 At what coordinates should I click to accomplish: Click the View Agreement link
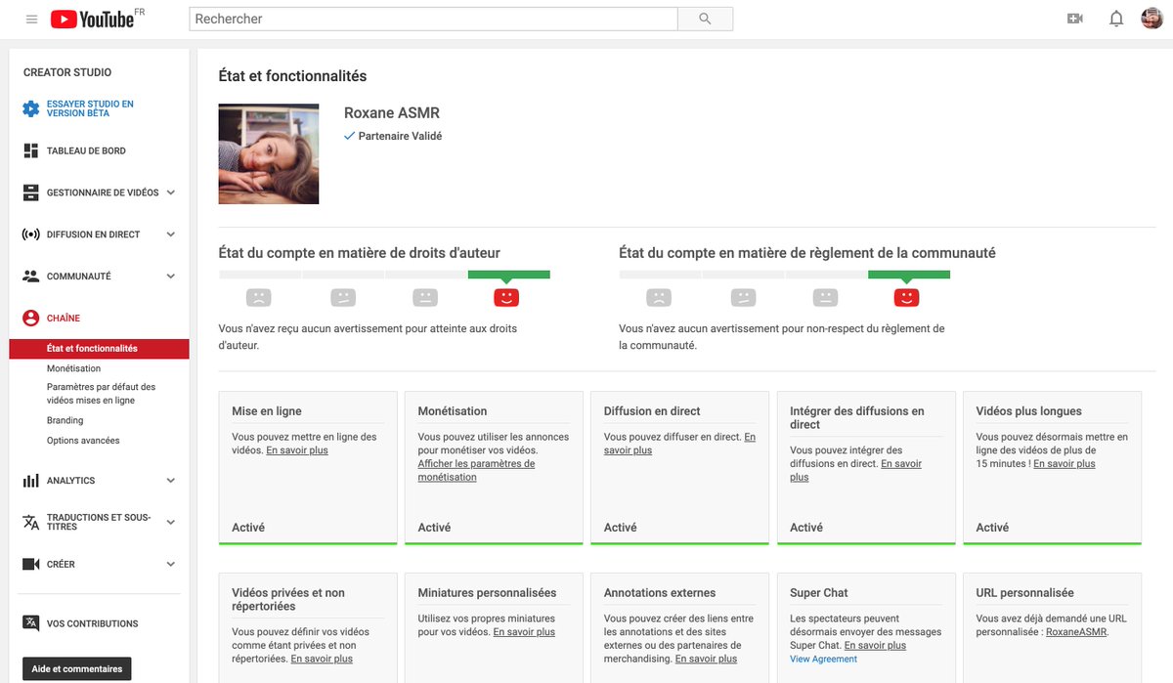point(823,660)
